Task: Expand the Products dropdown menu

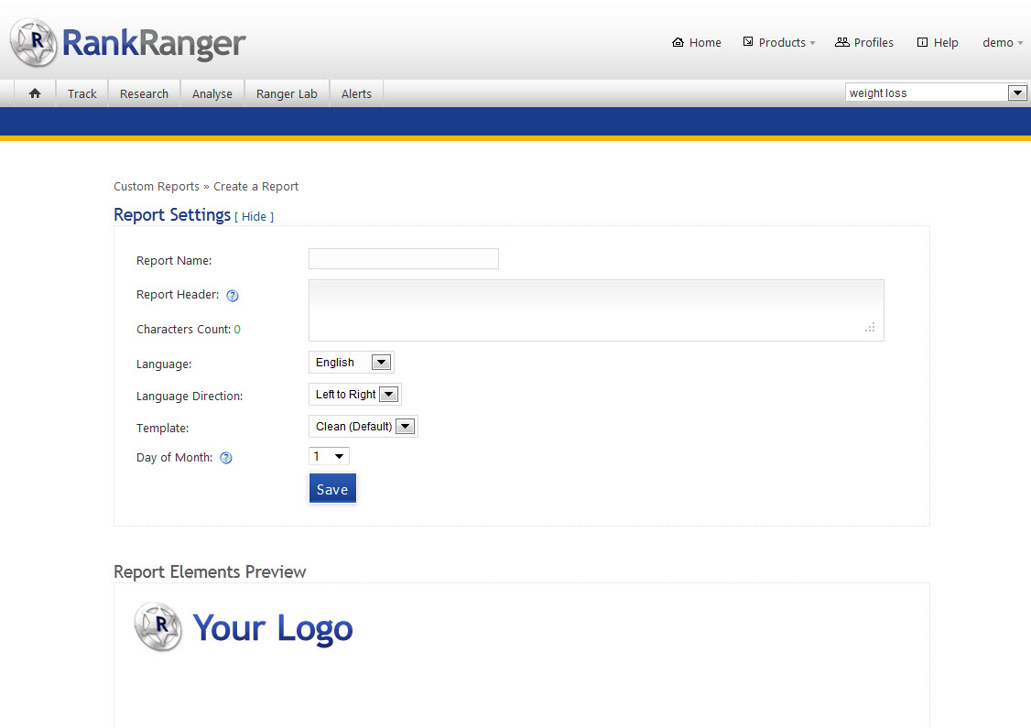Action: pyautogui.click(x=779, y=43)
